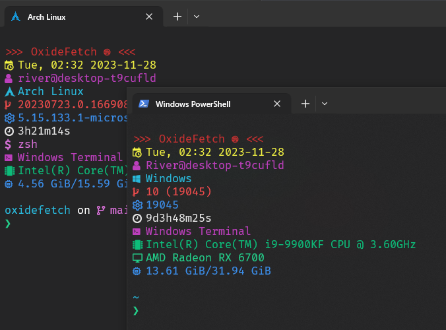Screen dimensions: 446x330
Task: Click green prompt arrow in Arch Linux window
Action: [x=8, y=224]
